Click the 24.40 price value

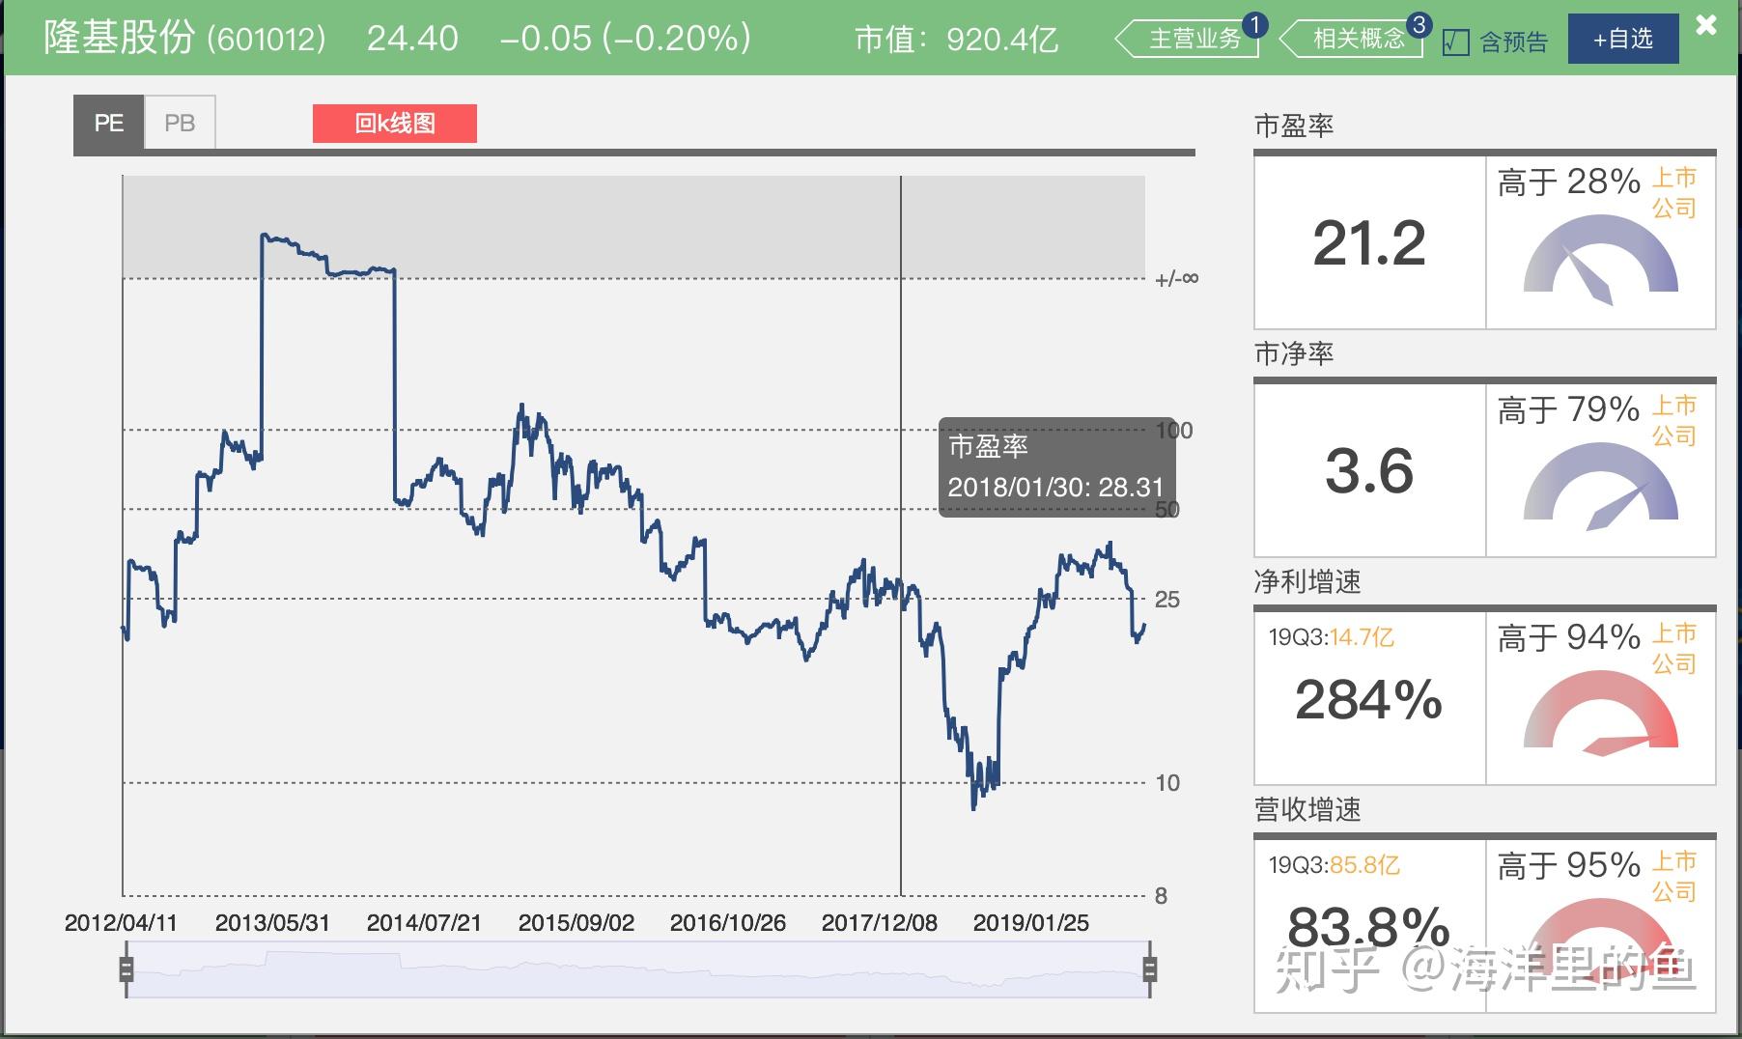tap(412, 39)
